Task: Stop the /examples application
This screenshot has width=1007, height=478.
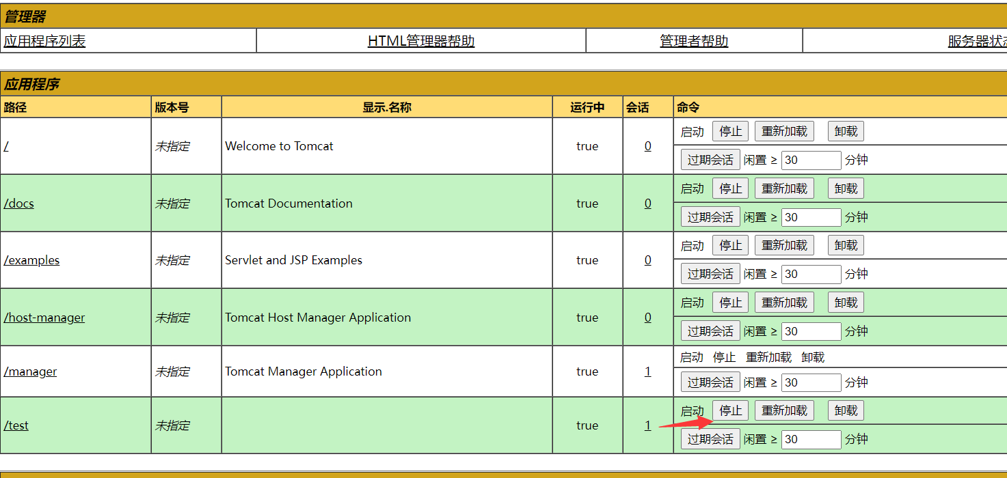Action: (x=731, y=245)
